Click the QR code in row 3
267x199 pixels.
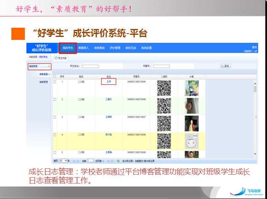164,123
